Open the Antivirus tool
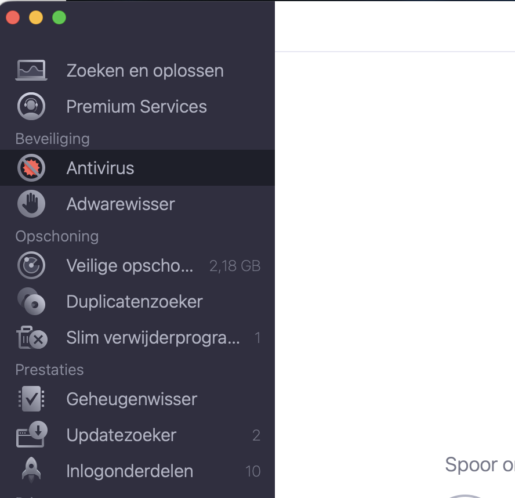The height and width of the screenshot is (498, 515). (x=100, y=168)
